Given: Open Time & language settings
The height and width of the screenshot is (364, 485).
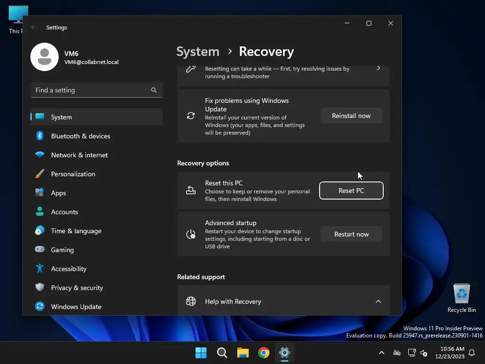Looking at the screenshot, I should pyautogui.click(x=97, y=231).
